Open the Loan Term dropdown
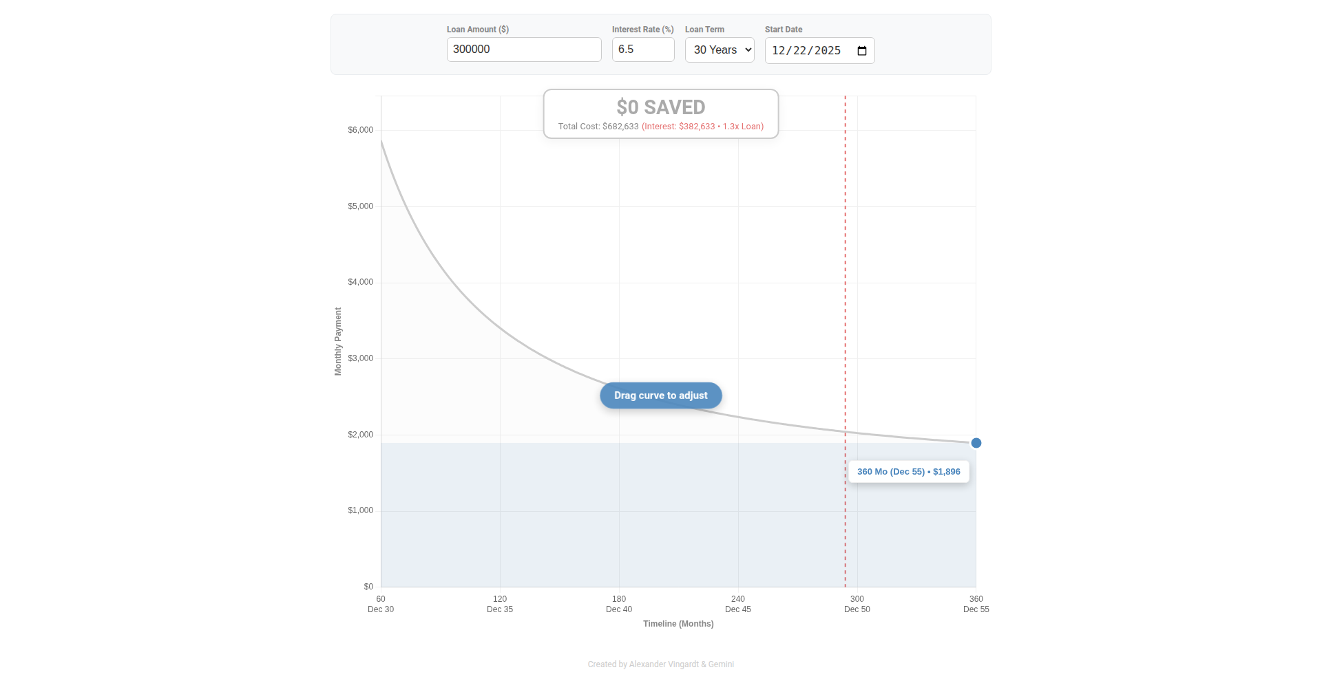1322x683 pixels. (719, 50)
